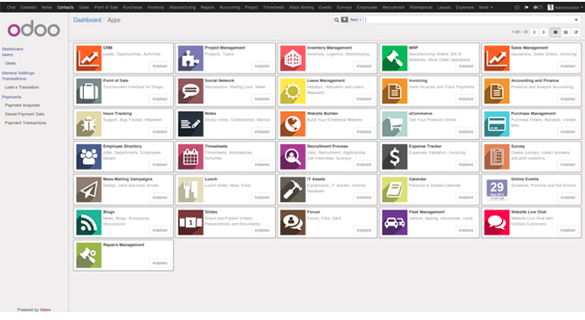585x320 pixels.
Task: Switch to kanban grid view
Action: 555,32
